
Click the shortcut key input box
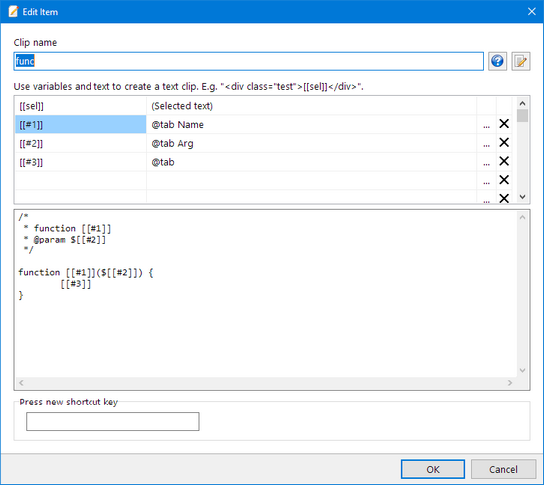point(112,421)
